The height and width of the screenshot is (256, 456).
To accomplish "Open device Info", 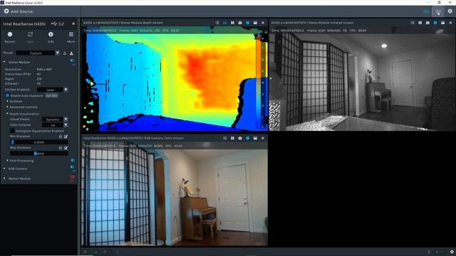I will (51, 37).
